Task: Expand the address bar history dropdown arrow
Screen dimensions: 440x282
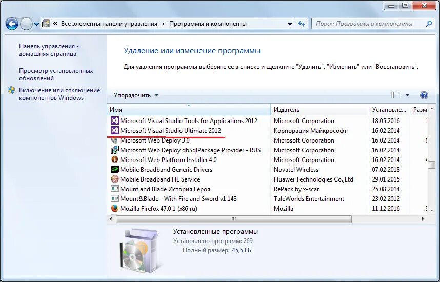Action: (x=290, y=24)
